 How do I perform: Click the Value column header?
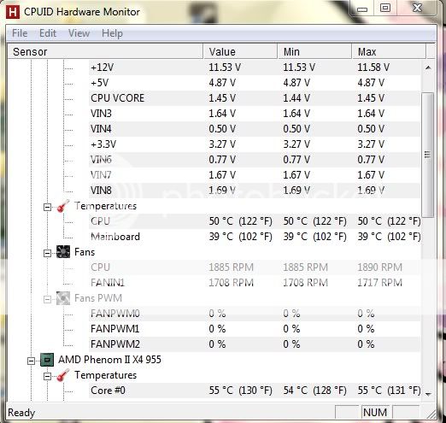[x=240, y=51]
